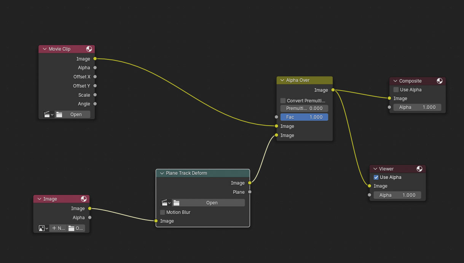Collapse the Movie Clip node
Viewport: 464px width, 263px height.
point(45,49)
